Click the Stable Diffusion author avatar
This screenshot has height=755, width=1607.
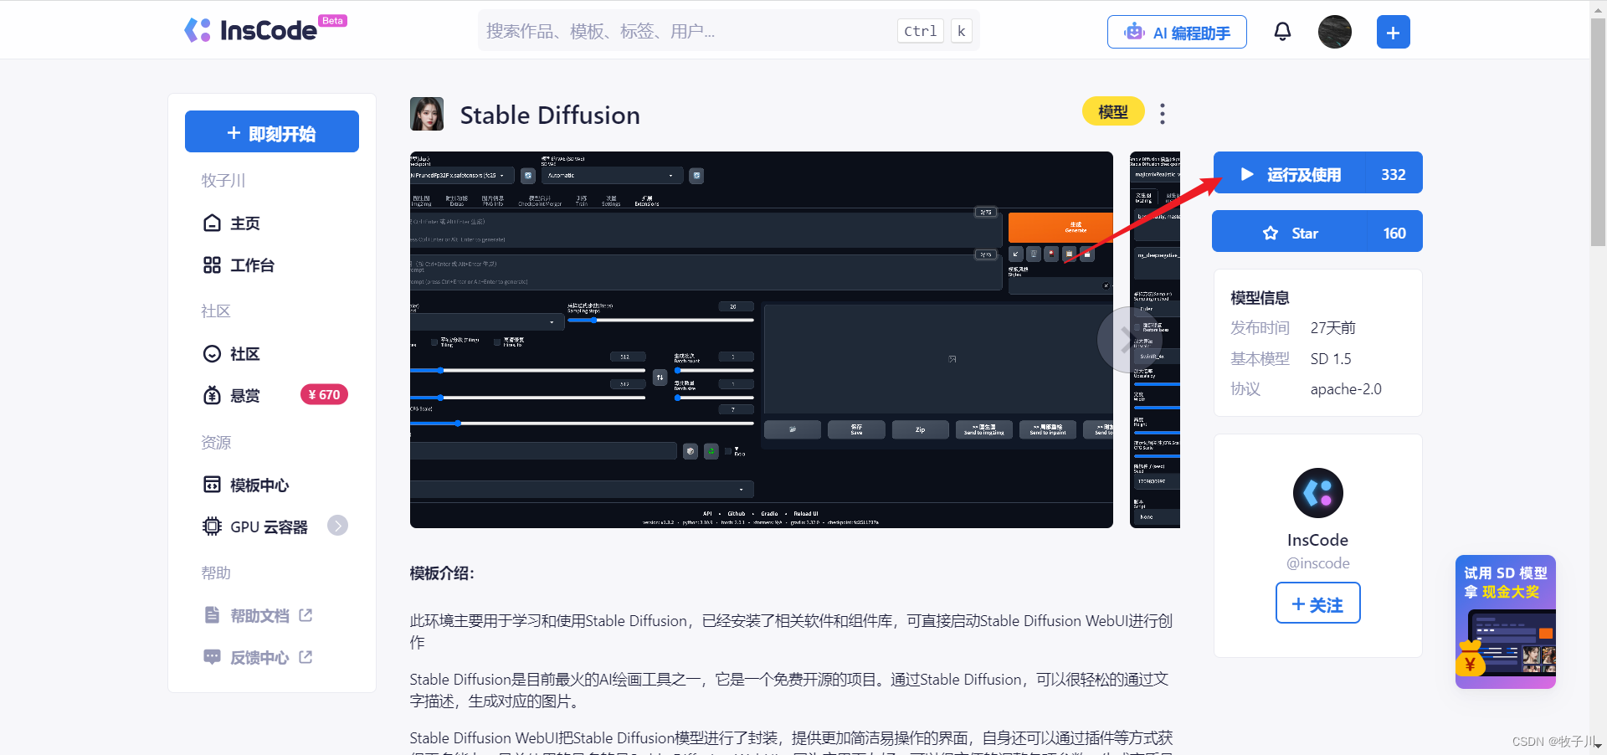(427, 114)
